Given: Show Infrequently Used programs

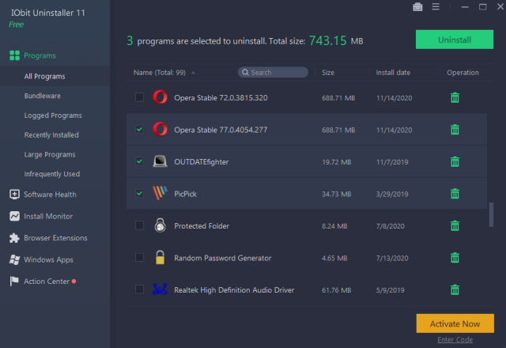Looking at the screenshot, I should [52, 174].
